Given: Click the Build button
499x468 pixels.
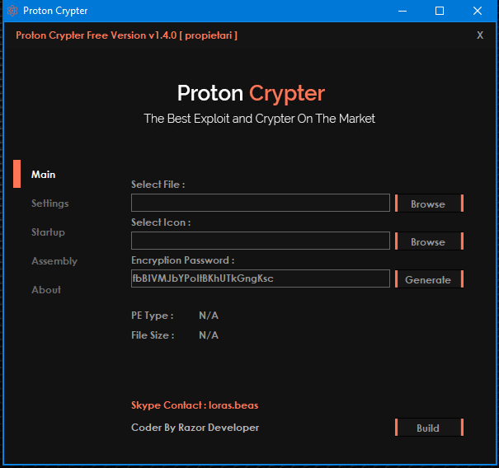Looking at the screenshot, I should 429,428.
